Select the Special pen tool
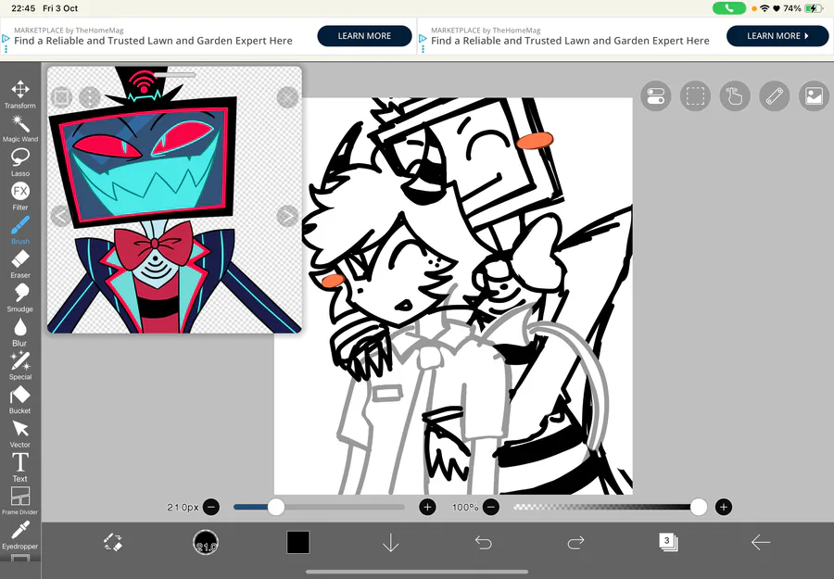This screenshot has width=834, height=579. click(20, 366)
